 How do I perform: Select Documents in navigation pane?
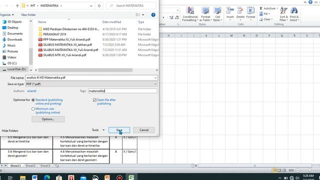15,33
